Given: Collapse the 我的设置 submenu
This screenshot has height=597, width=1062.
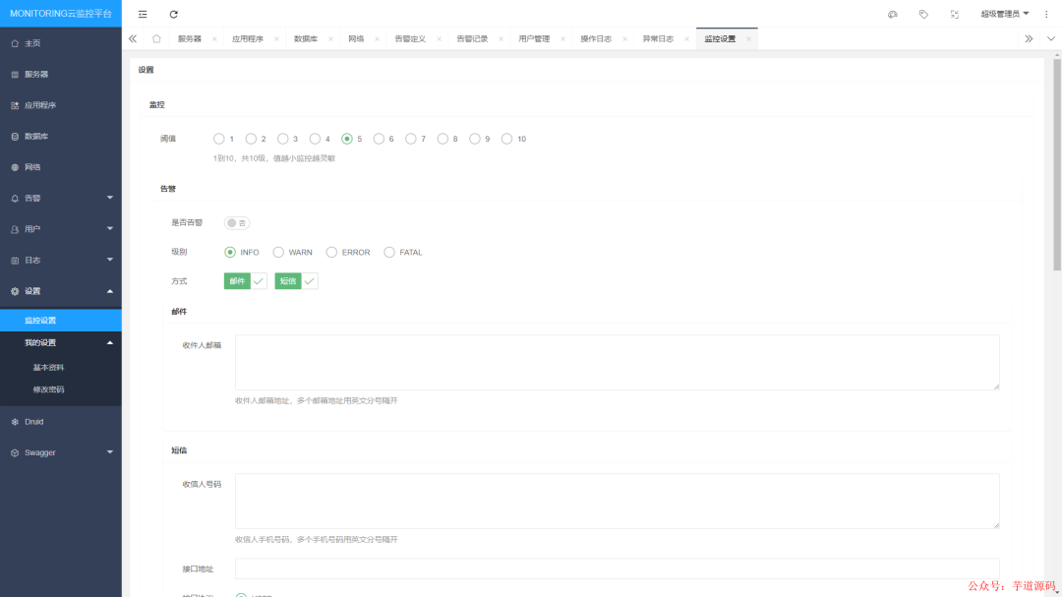Looking at the screenshot, I should (61, 343).
